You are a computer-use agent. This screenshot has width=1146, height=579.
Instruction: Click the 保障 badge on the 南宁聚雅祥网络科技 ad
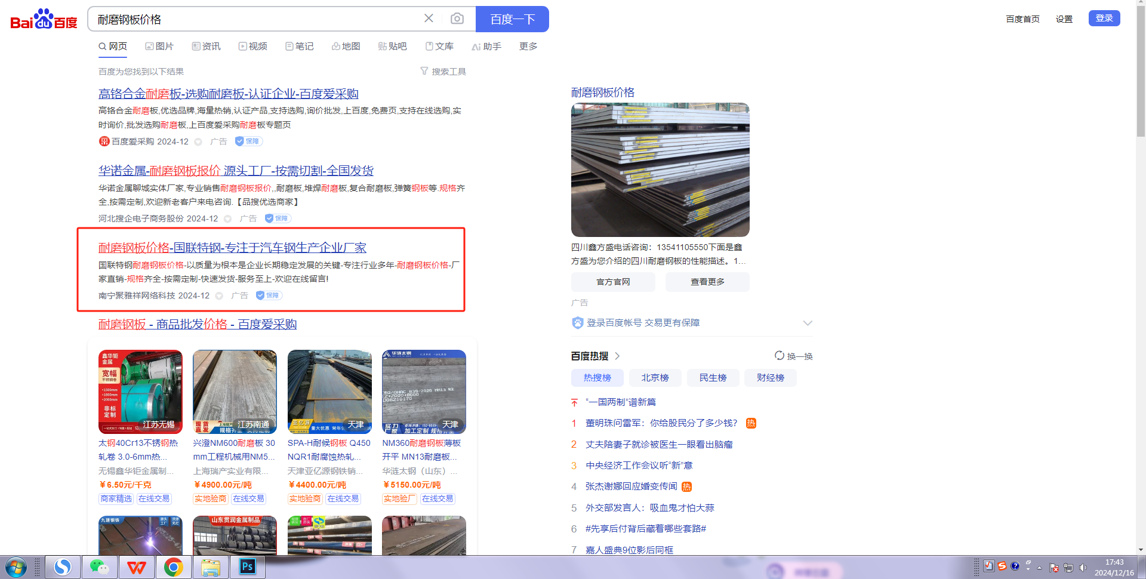click(269, 295)
